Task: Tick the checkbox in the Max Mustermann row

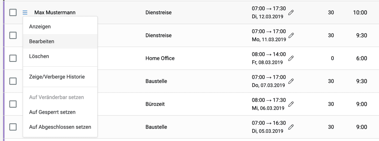Action: (x=13, y=12)
